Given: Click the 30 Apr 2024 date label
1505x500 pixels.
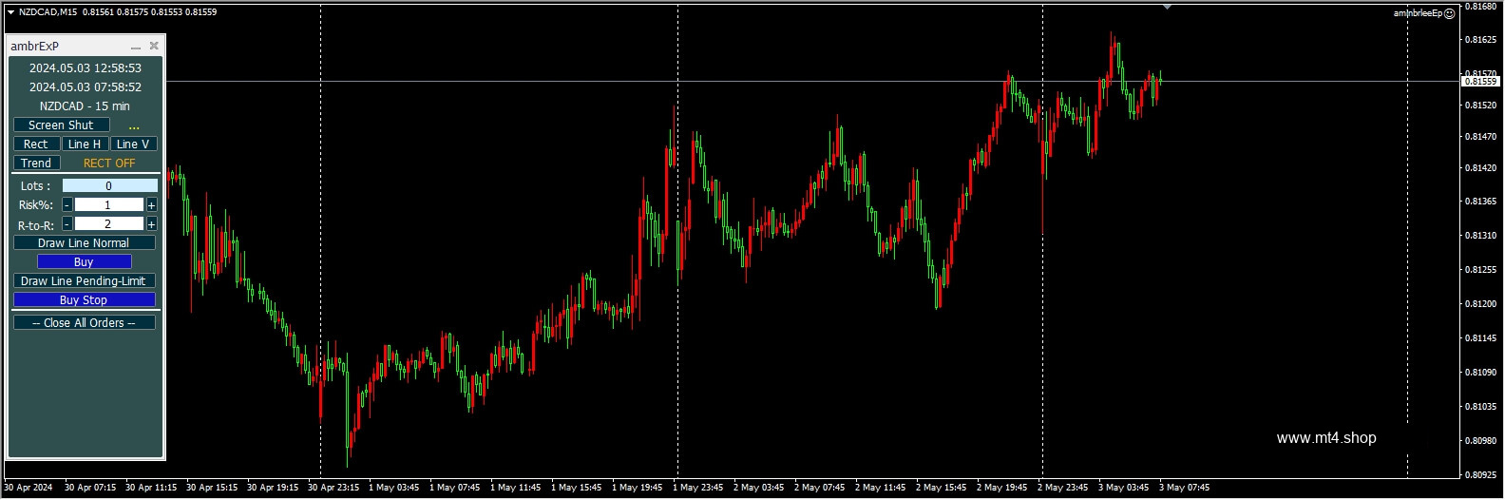Looking at the screenshot, I should [29, 489].
